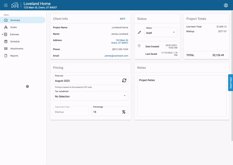Image resolution: width=233 pixels, height=165 pixels.
Task: Open Estimate from the sidebar
Action: point(15,35)
